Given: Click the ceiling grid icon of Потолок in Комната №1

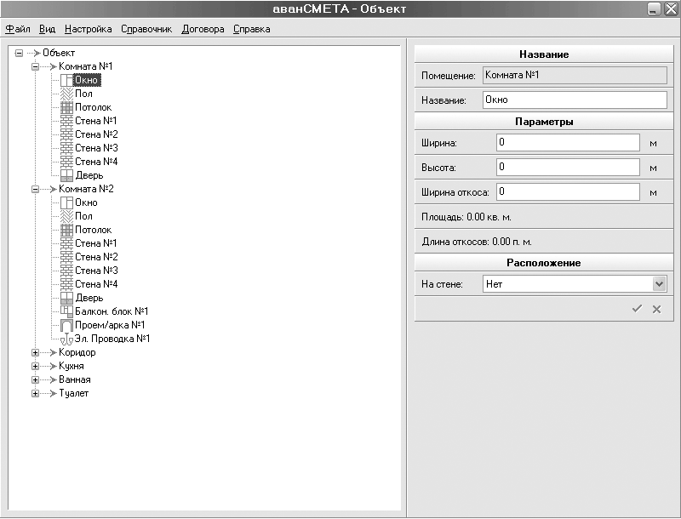Looking at the screenshot, I should point(67,107).
